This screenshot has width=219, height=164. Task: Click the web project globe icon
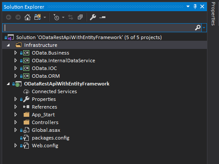[19, 84]
